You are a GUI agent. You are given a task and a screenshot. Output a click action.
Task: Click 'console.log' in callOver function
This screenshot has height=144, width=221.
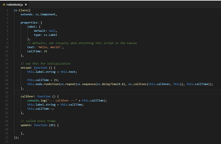tap(36, 100)
